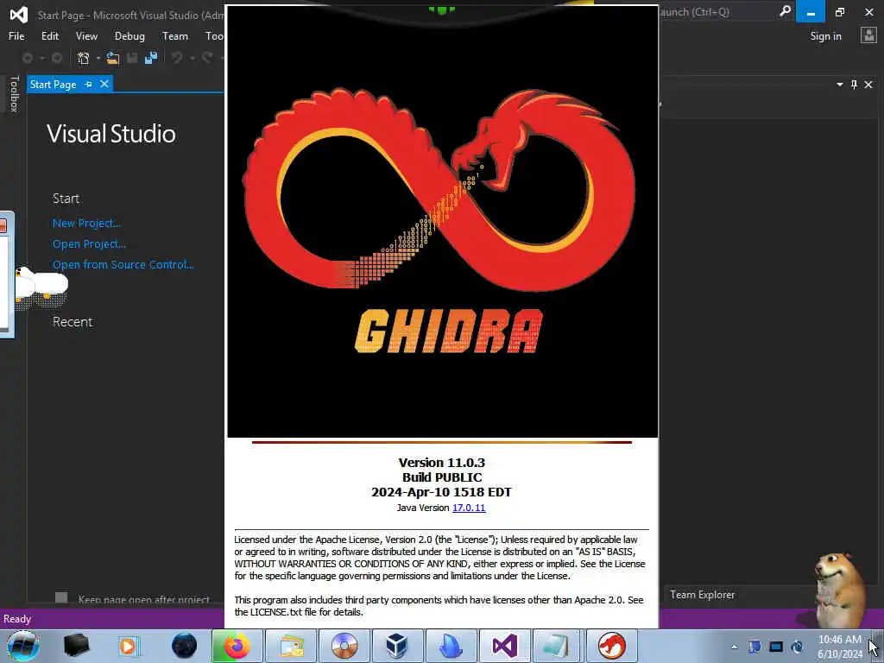Open Firefox from the taskbar
Viewport: 884px width, 663px height.
pos(237,646)
